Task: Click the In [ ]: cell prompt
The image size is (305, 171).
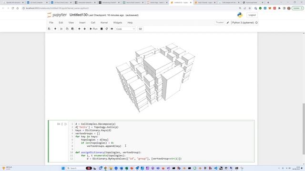Action: pos(62,124)
